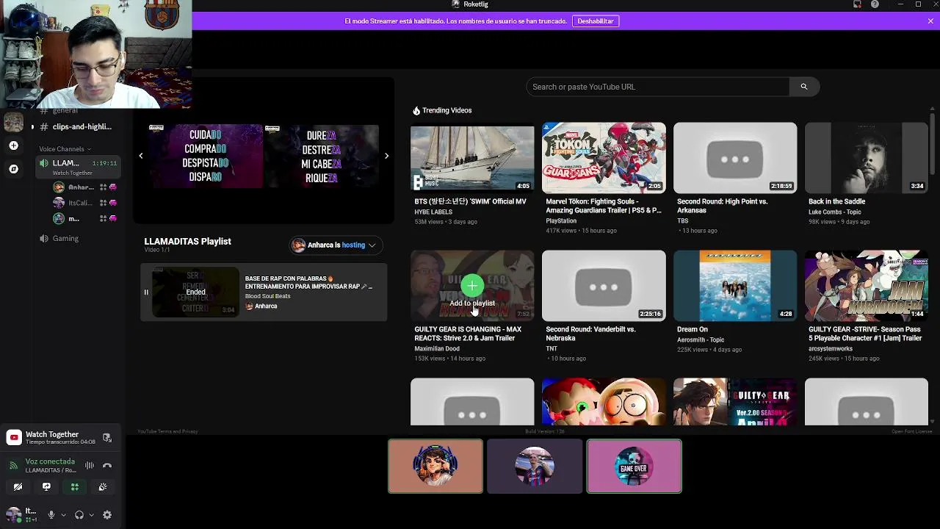The width and height of the screenshot is (940, 529).
Task: Click Disable (Deshabilitar) streamer mode button
Action: 596,21
